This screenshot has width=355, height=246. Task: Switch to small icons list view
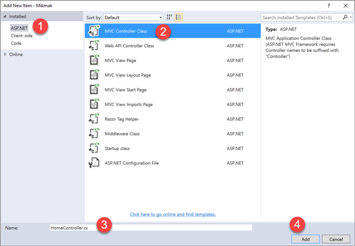pyautogui.click(x=179, y=17)
